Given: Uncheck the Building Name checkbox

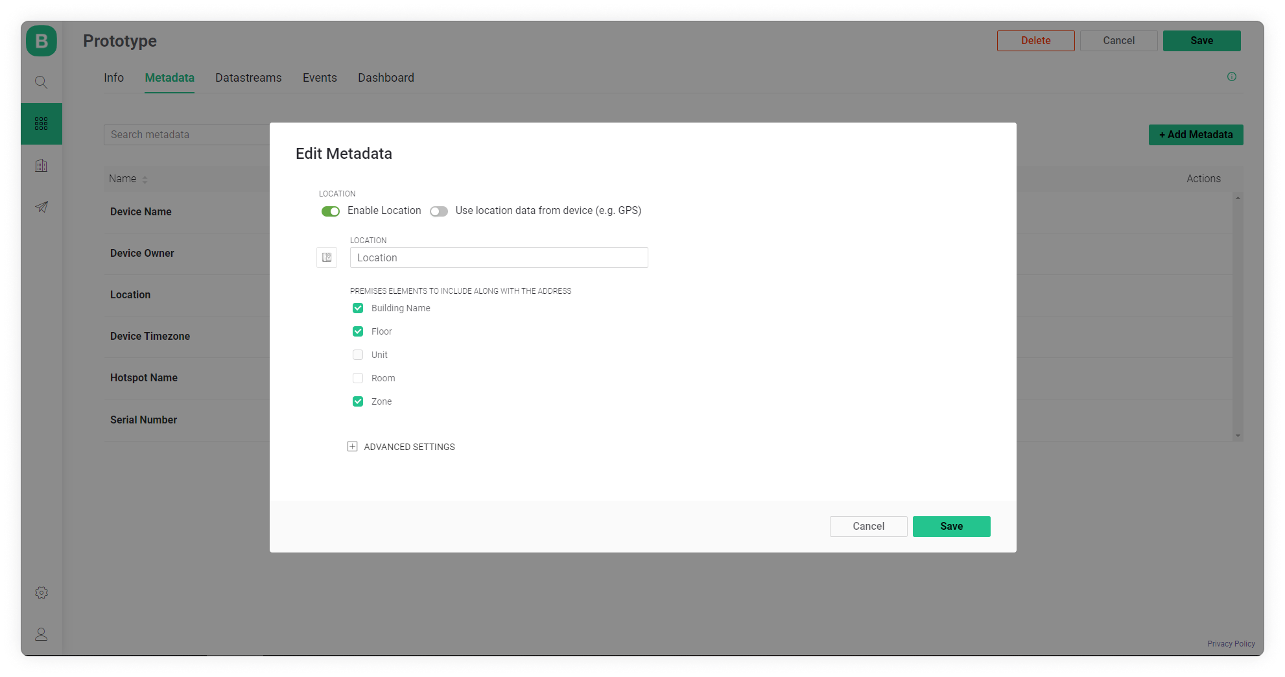Looking at the screenshot, I should pos(358,308).
